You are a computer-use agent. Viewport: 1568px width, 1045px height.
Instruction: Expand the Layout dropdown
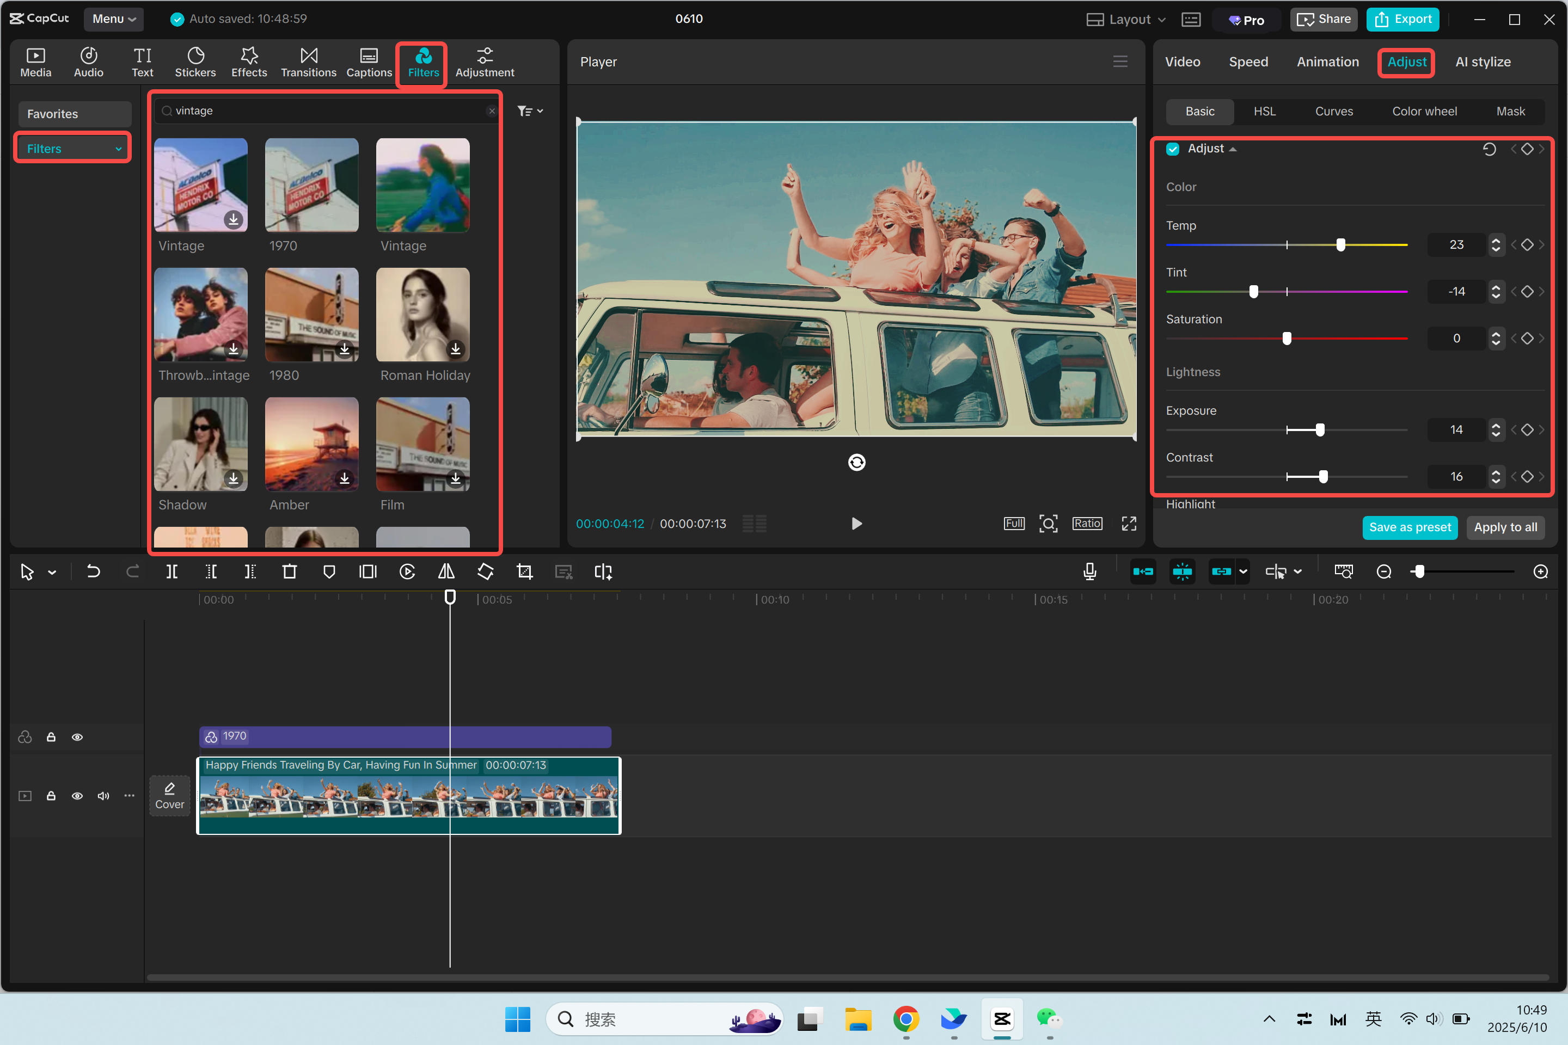[x=1126, y=20]
